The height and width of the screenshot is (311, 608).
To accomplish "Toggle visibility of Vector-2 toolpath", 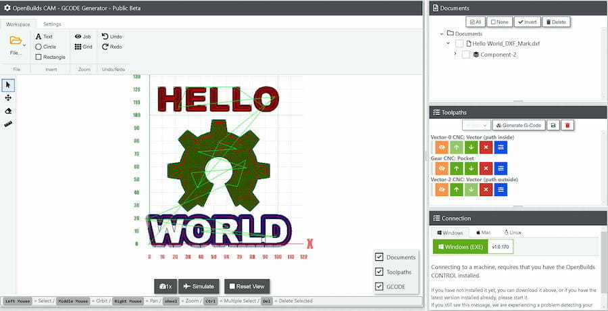I will [442, 189].
